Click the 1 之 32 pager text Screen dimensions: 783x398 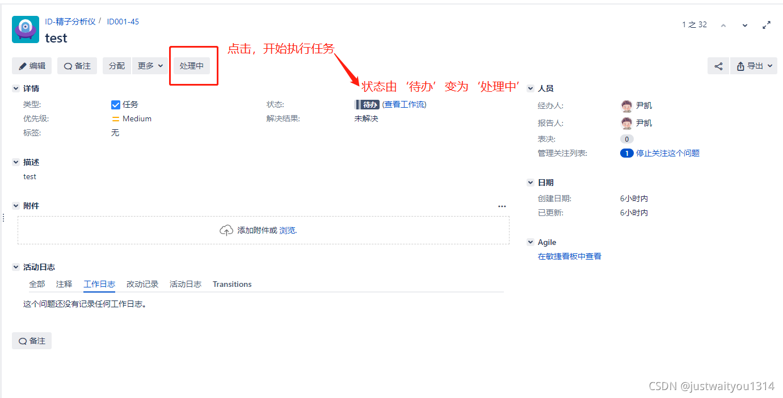(694, 24)
